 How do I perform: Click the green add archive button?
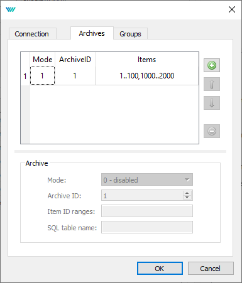pos(212,65)
